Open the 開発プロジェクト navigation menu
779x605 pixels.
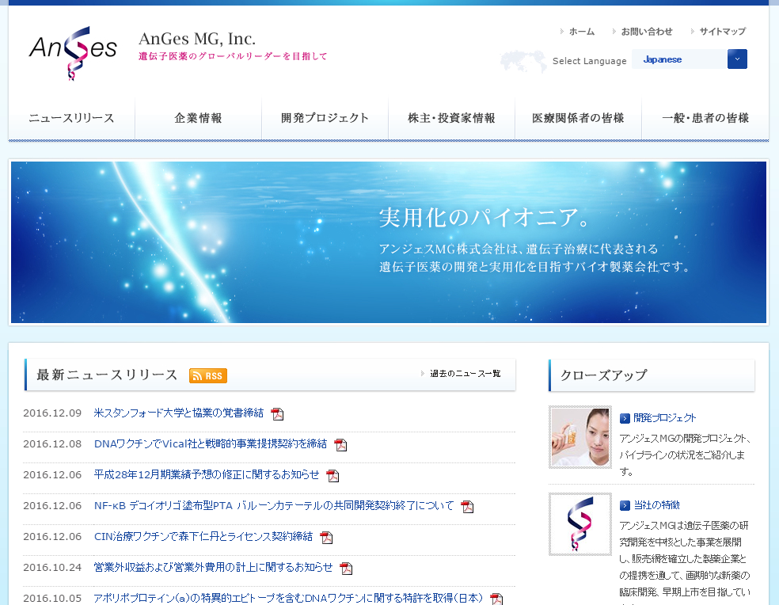tap(325, 118)
